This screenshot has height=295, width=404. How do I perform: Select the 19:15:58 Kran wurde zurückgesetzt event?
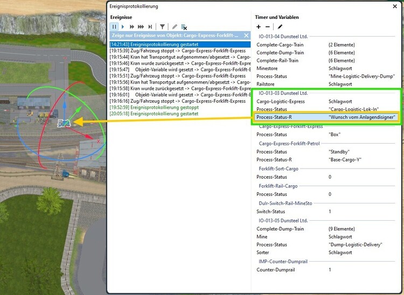(x=180, y=88)
